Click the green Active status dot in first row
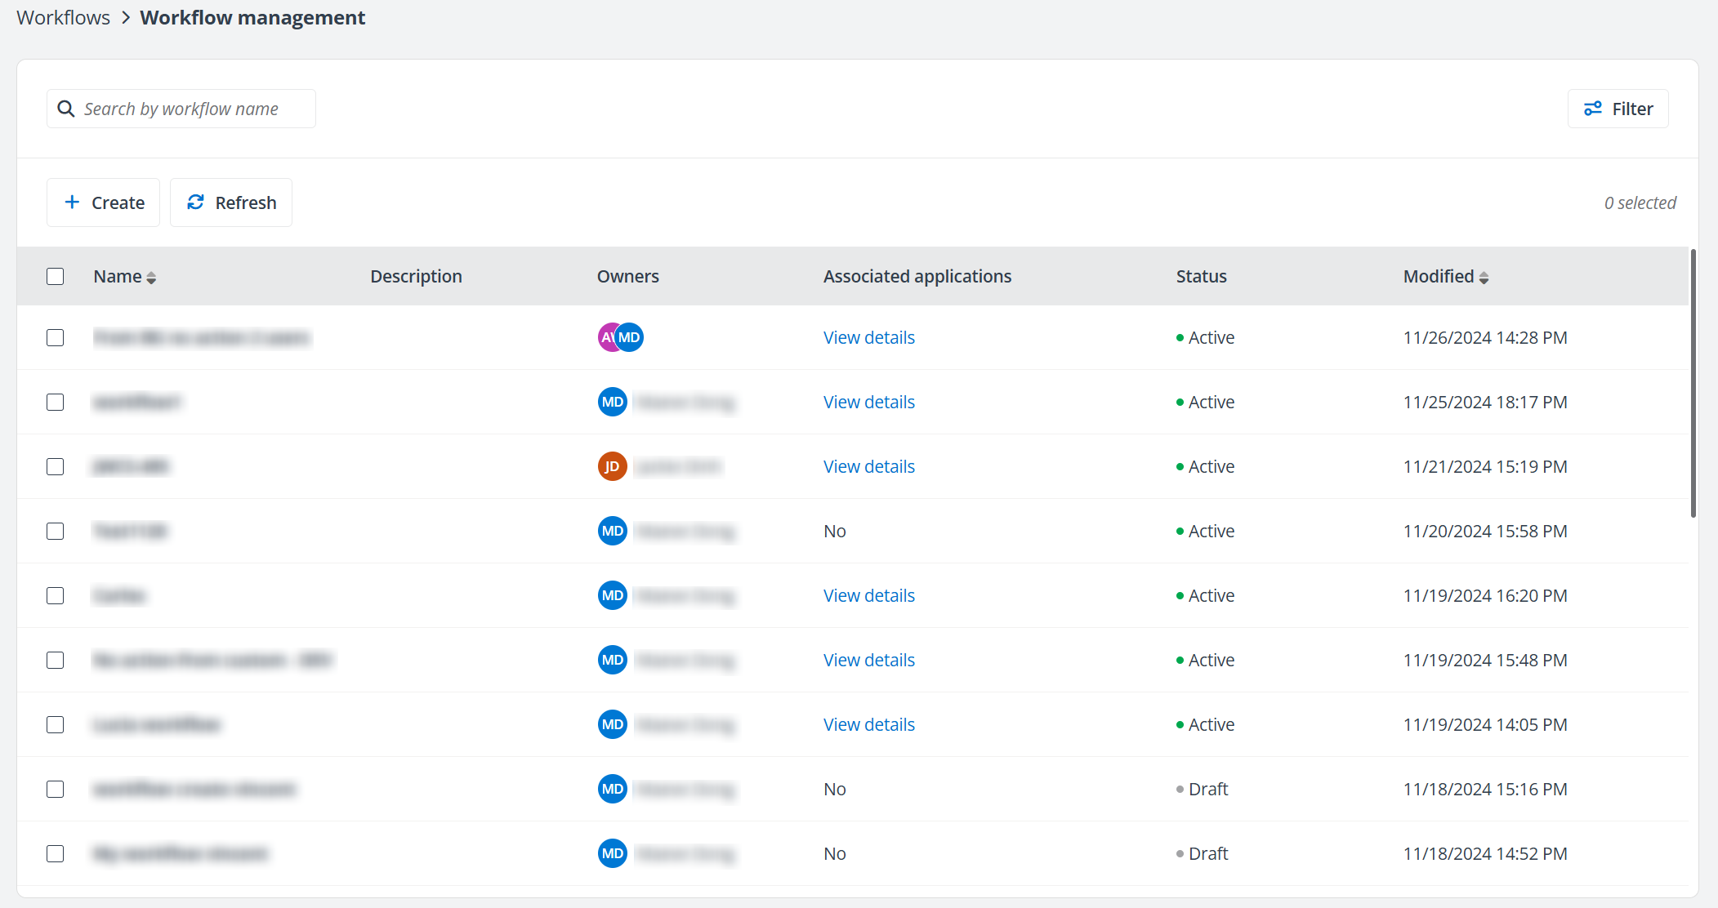 [1179, 337]
